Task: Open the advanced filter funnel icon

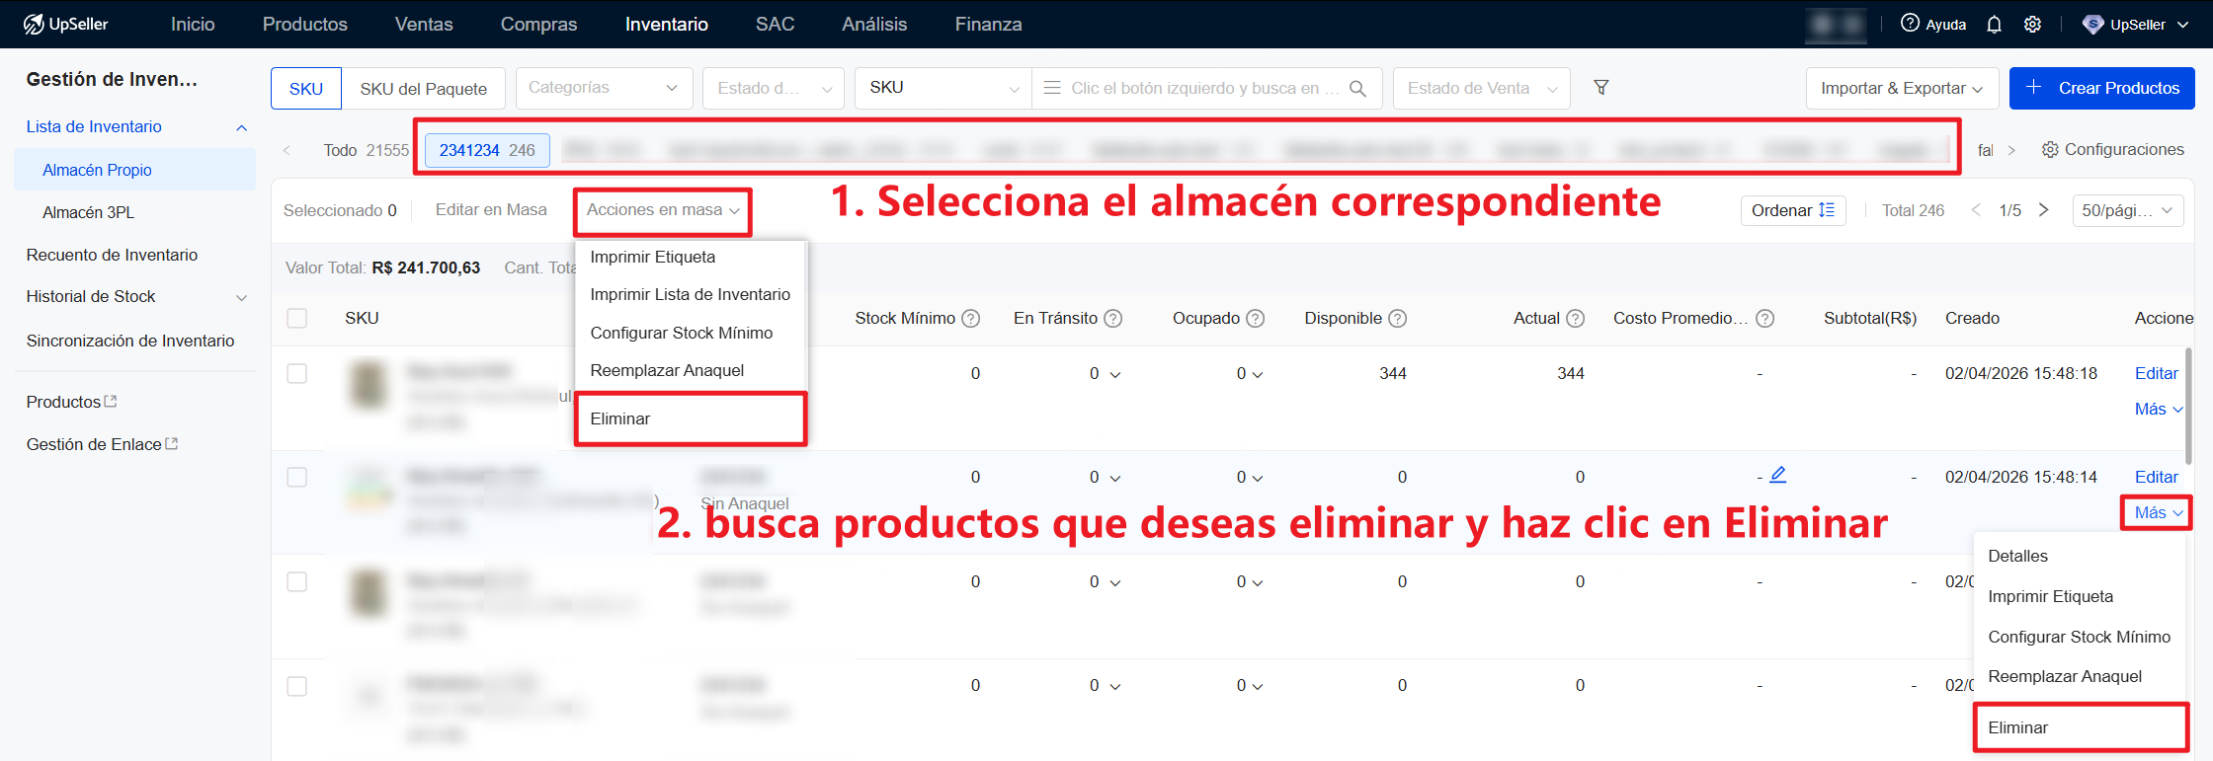Action: click(x=1601, y=88)
